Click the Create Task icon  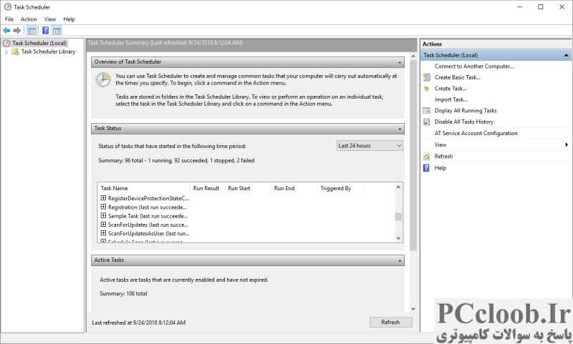click(x=426, y=89)
